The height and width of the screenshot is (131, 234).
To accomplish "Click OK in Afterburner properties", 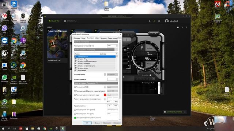I will pos(87,123).
